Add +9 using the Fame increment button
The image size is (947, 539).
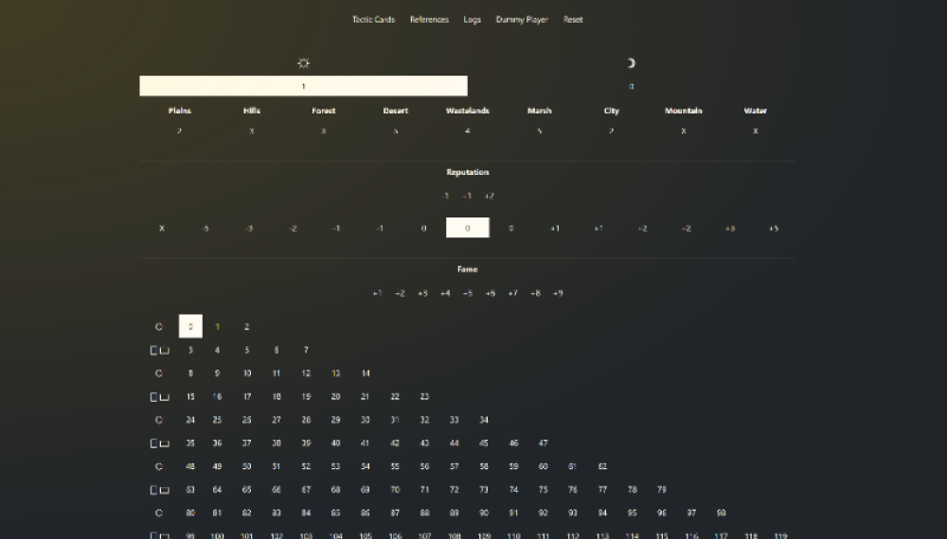(558, 293)
